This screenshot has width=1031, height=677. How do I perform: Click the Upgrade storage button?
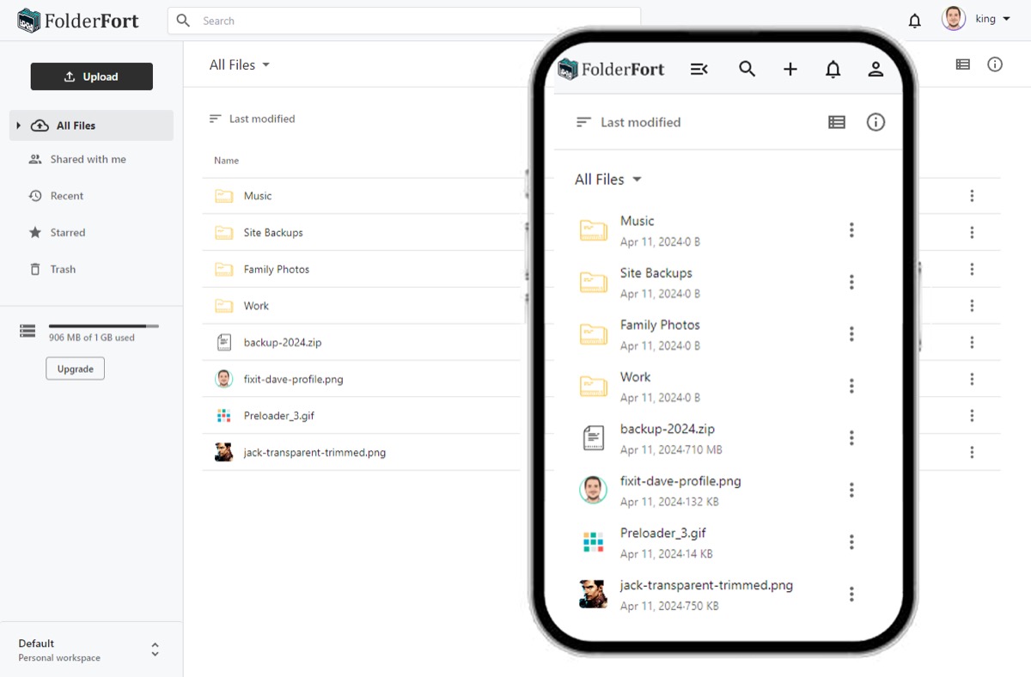75,369
